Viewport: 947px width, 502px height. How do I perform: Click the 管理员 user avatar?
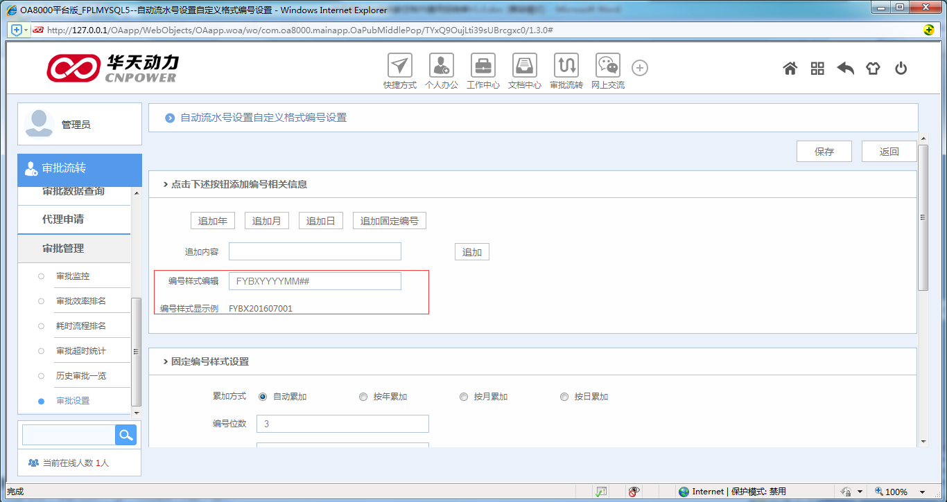point(39,124)
